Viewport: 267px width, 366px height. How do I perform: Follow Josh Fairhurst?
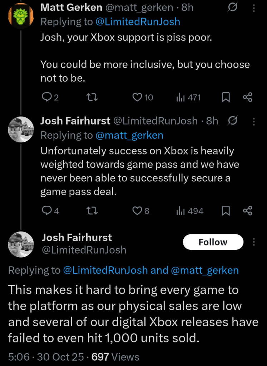coord(213,242)
